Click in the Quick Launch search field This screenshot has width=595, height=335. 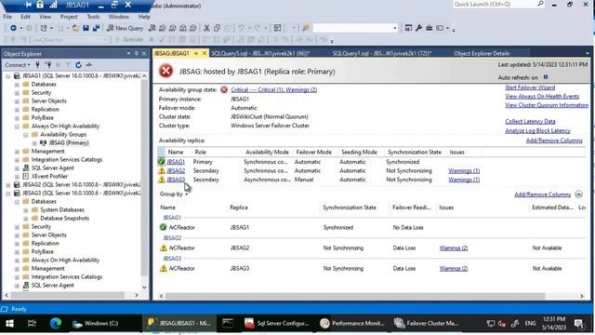point(495,4)
